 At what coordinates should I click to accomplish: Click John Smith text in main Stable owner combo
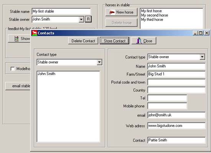[41, 19]
